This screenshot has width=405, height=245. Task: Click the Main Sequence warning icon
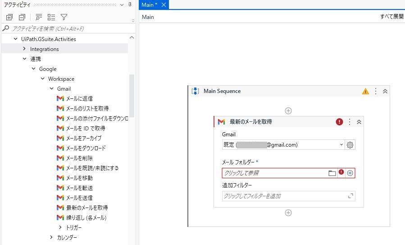(x=365, y=91)
